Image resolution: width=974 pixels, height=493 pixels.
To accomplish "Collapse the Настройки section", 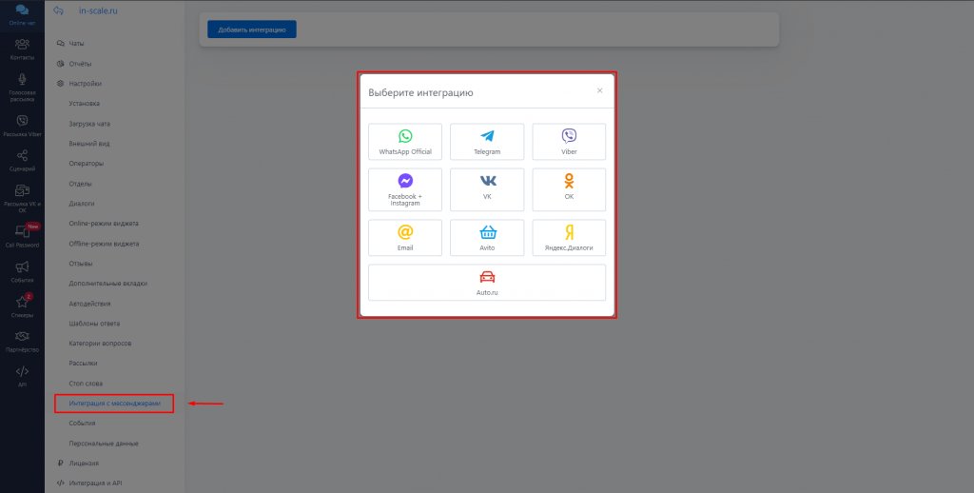I will point(85,84).
